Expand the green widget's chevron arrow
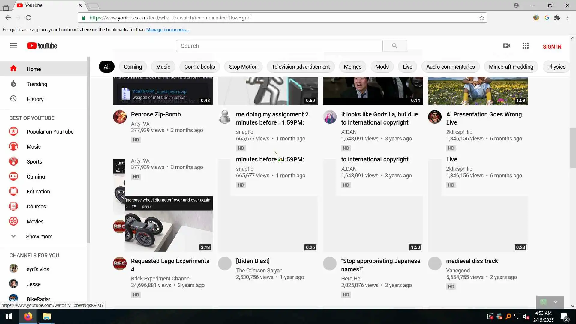The width and height of the screenshot is (576, 324). (555, 302)
